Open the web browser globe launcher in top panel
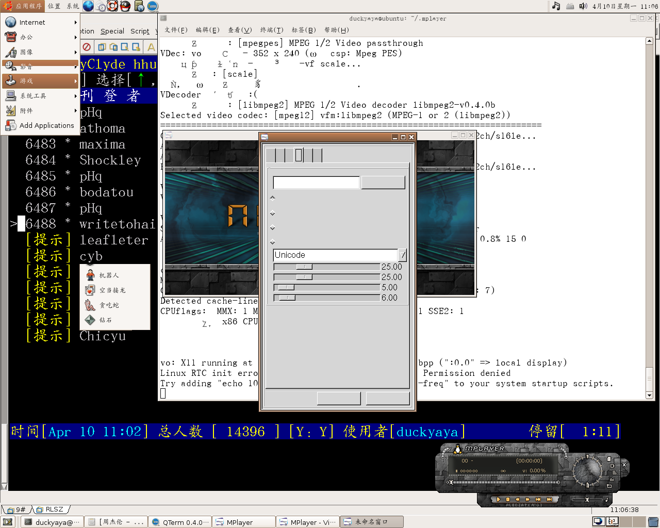Image resolution: width=660 pixels, height=528 pixels. point(88,6)
